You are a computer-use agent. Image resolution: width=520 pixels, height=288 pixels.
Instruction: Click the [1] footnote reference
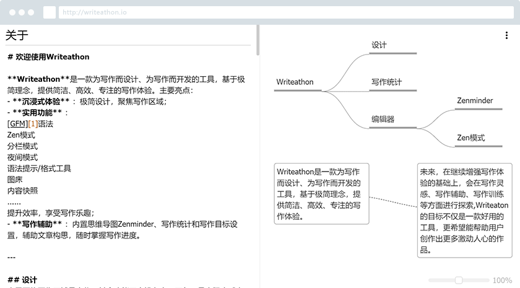[33, 124]
